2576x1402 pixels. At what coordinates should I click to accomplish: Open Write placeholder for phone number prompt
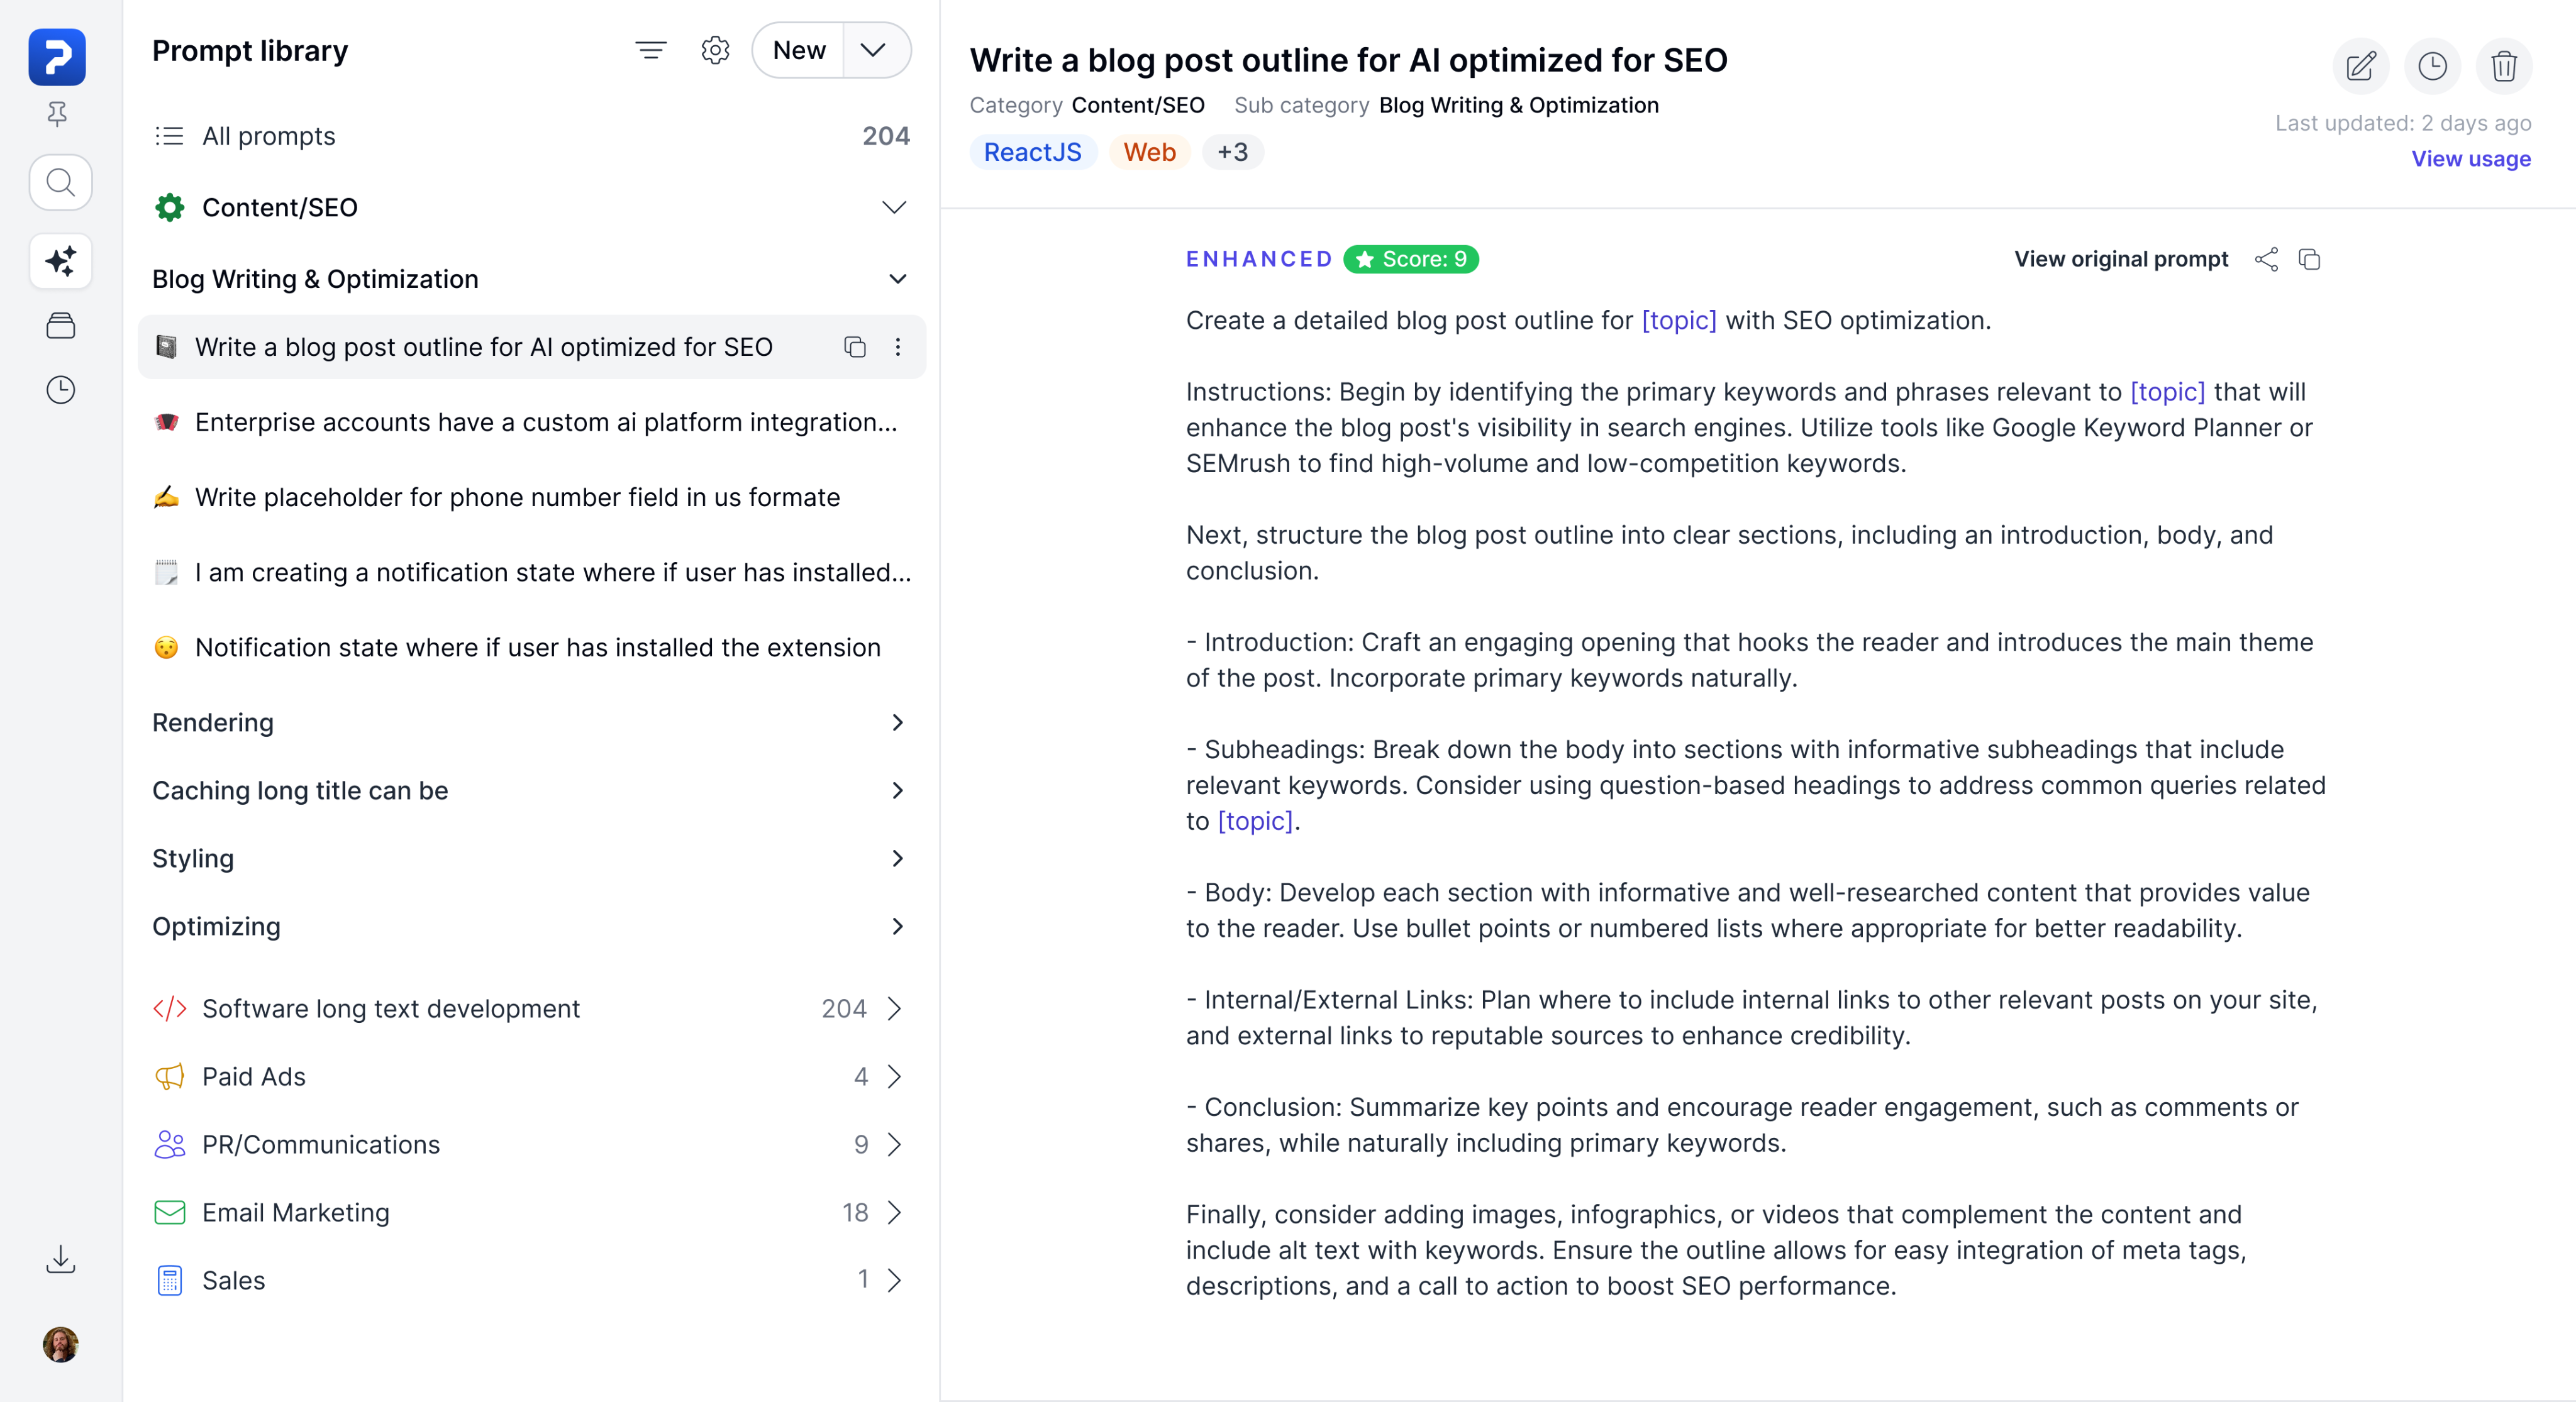[517, 497]
